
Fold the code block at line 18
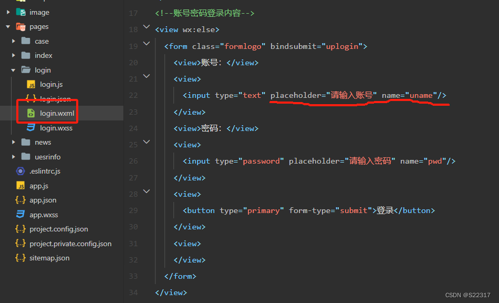tap(147, 27)
